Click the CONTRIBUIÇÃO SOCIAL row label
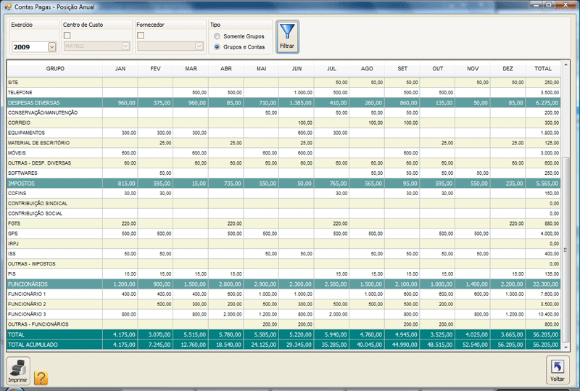580x391 pixels. coord(35,213)
